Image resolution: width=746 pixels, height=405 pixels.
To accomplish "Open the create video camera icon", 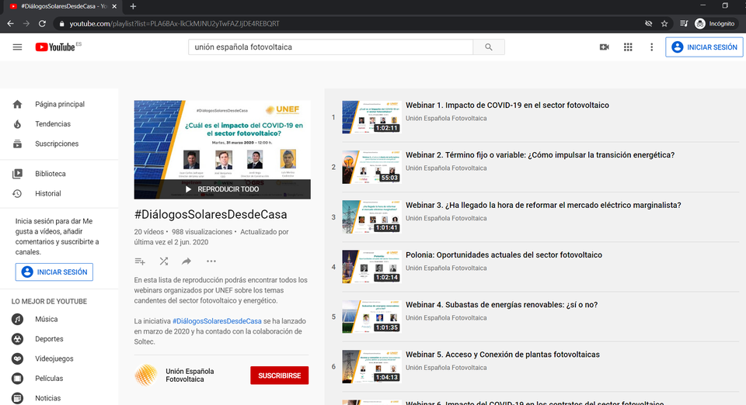I will tap(605, 47).
